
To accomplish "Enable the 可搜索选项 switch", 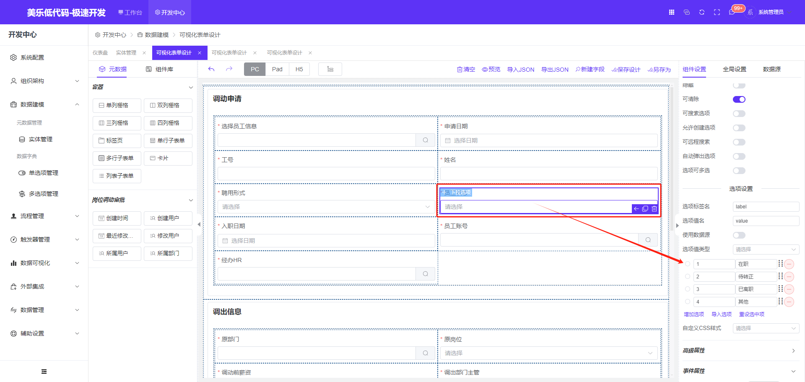I will [x=739, y=114].
